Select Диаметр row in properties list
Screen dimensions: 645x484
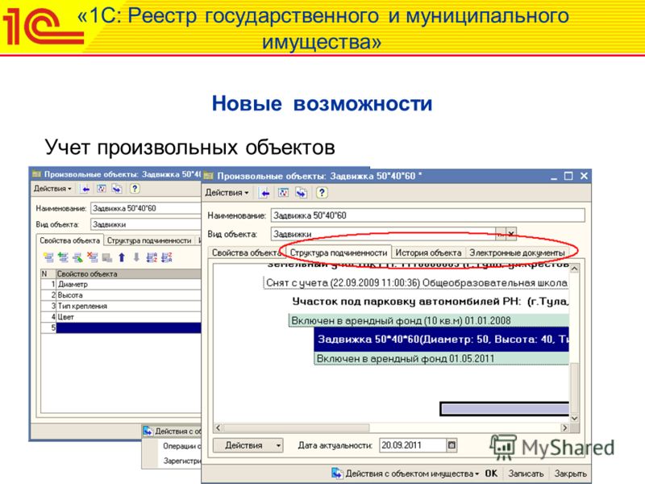coord(122,285)
